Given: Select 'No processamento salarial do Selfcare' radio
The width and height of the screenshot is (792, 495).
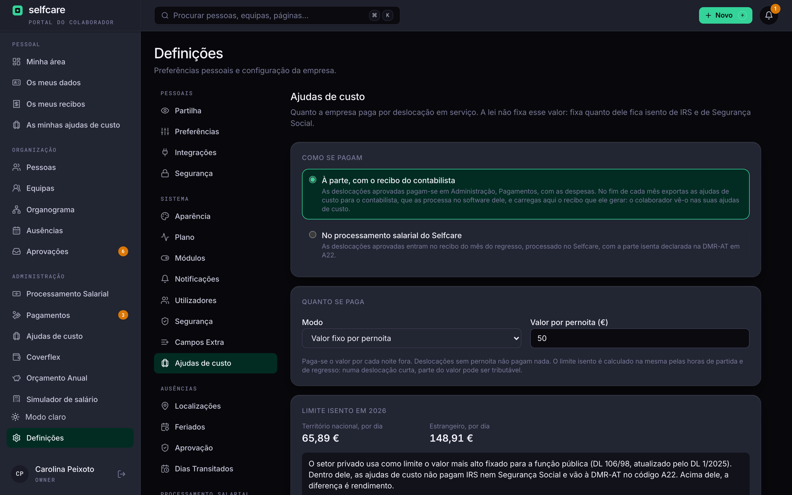Looking at the screenshot, I should pyautogui.click(x=313, y=235).
